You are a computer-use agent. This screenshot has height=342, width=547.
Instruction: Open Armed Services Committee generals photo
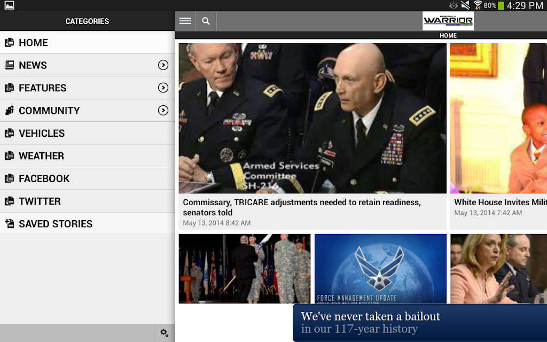[x=312, y=118]
